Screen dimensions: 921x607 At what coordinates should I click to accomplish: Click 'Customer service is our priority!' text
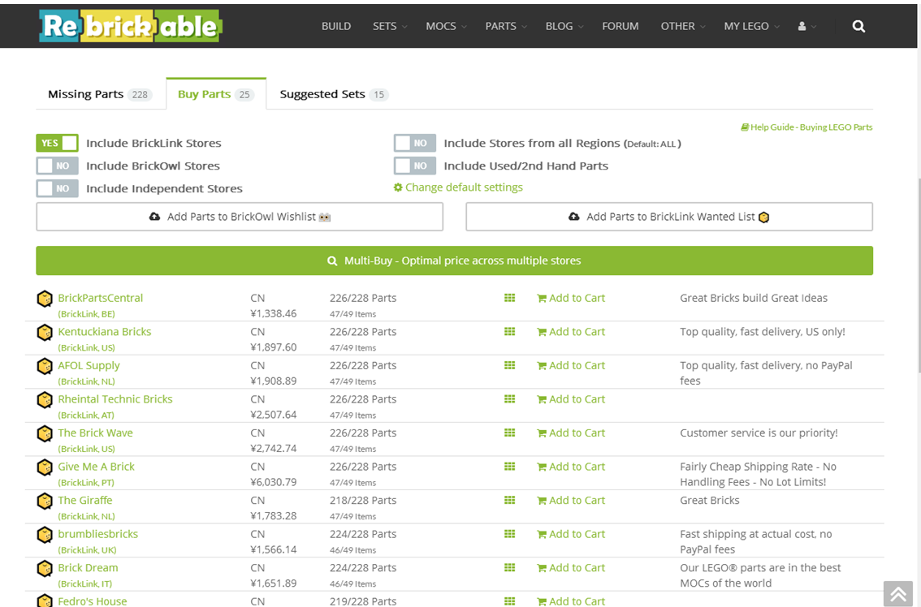(x=759, y=433)
